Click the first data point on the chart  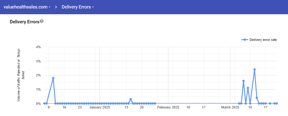click(x=44, y=104)
